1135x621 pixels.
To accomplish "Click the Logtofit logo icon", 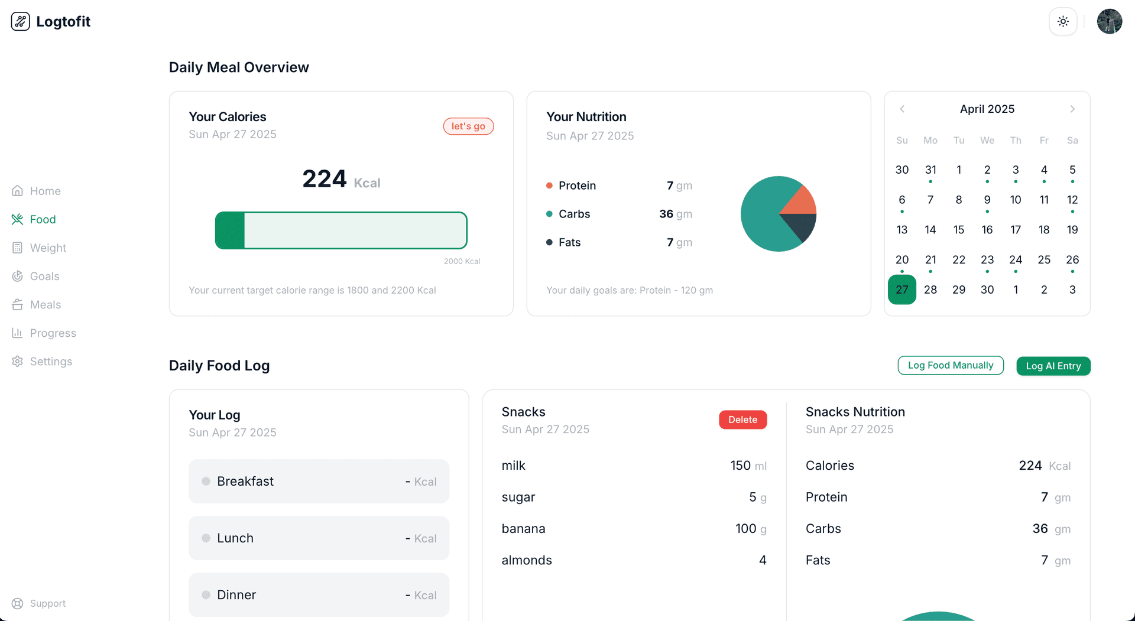I will coord(20,21).
